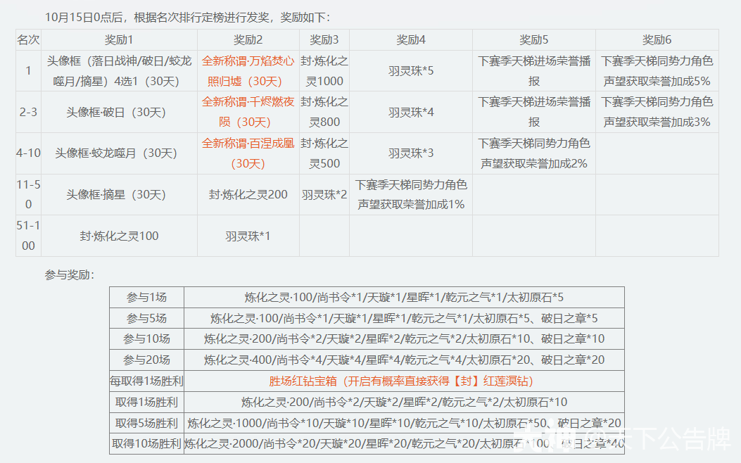Select the 羽灵珠*4 reward cell
Screen dimensions: 741x463
click(x=411, y=113)
